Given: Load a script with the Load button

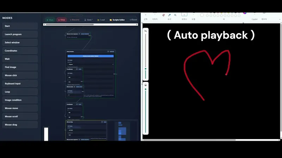Looking at the screenshot, I should point(101,20).
